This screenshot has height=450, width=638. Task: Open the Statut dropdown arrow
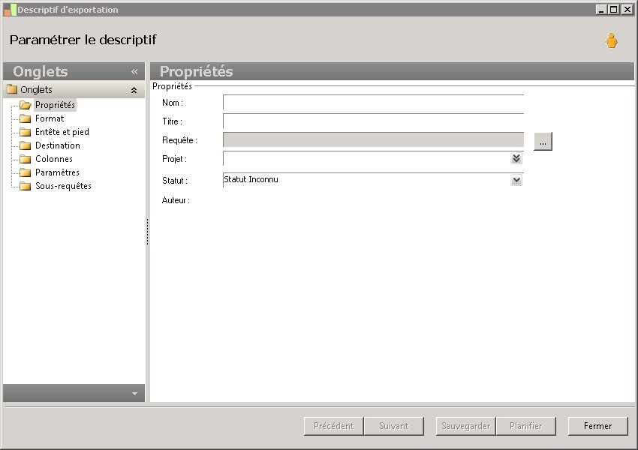(516, 180)
